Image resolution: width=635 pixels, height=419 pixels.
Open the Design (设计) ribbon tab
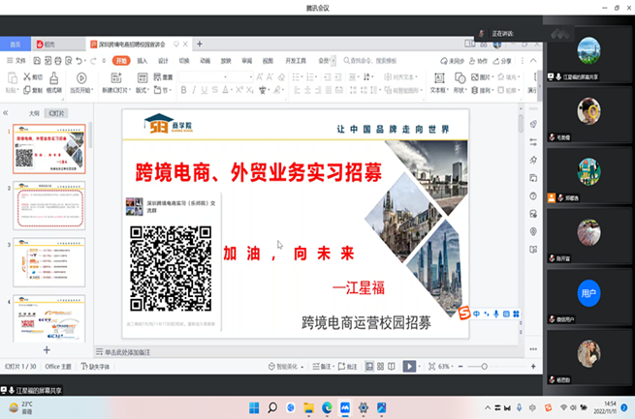coord(163,61)
